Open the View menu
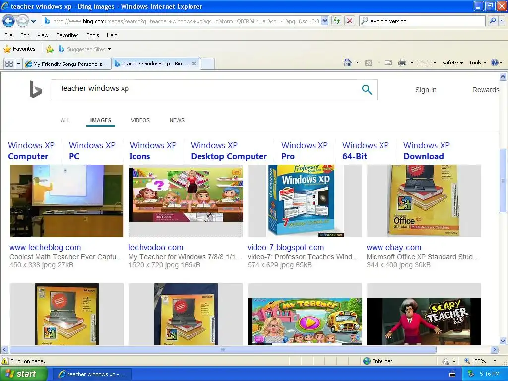This screenshot has width=508, height=381. click(43, 35)
